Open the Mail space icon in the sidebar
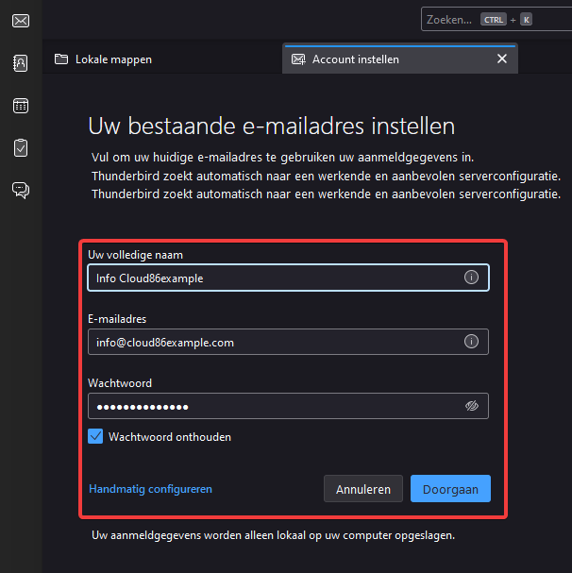 coord(21,21)
